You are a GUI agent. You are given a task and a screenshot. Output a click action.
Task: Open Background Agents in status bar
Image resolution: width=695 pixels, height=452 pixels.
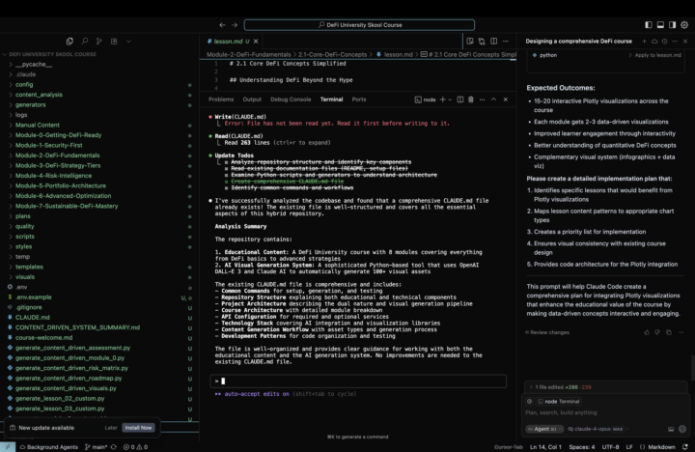[49, 446]
